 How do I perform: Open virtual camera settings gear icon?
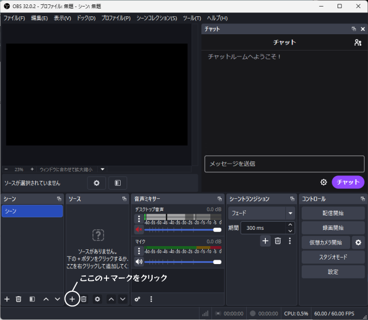pos(358,242)
